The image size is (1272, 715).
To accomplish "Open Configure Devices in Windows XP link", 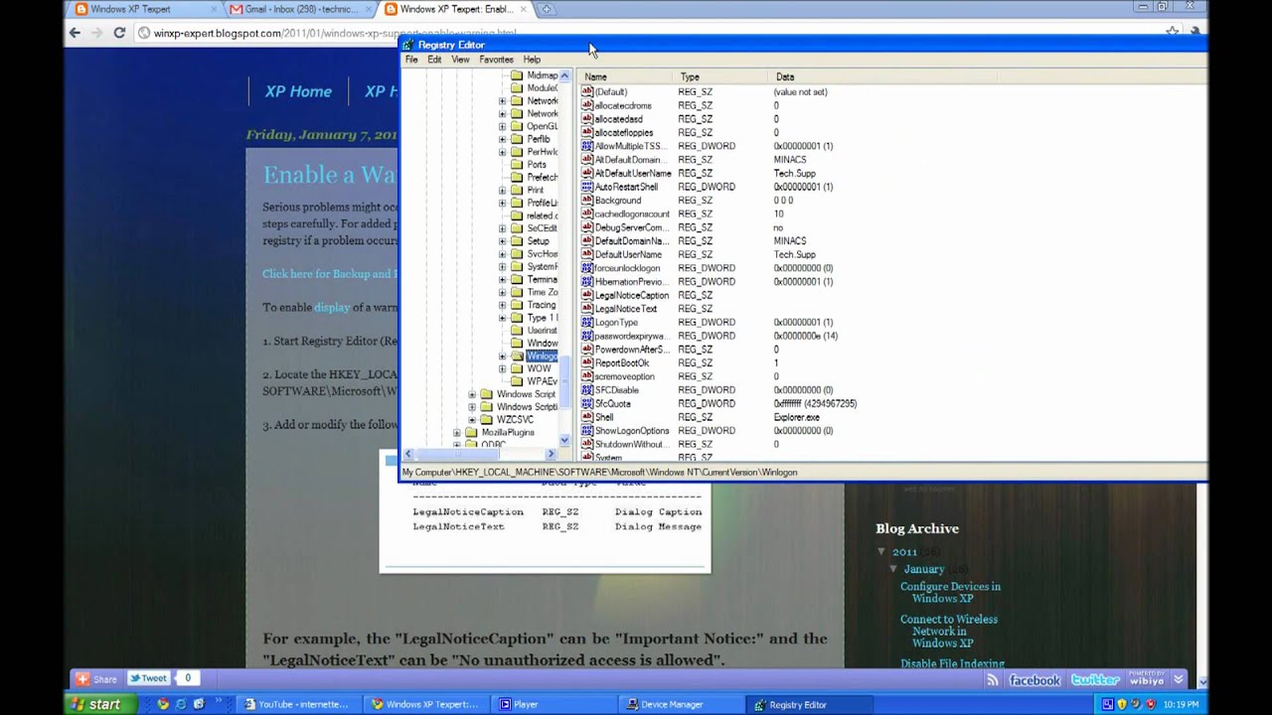I will coord(950,593).
